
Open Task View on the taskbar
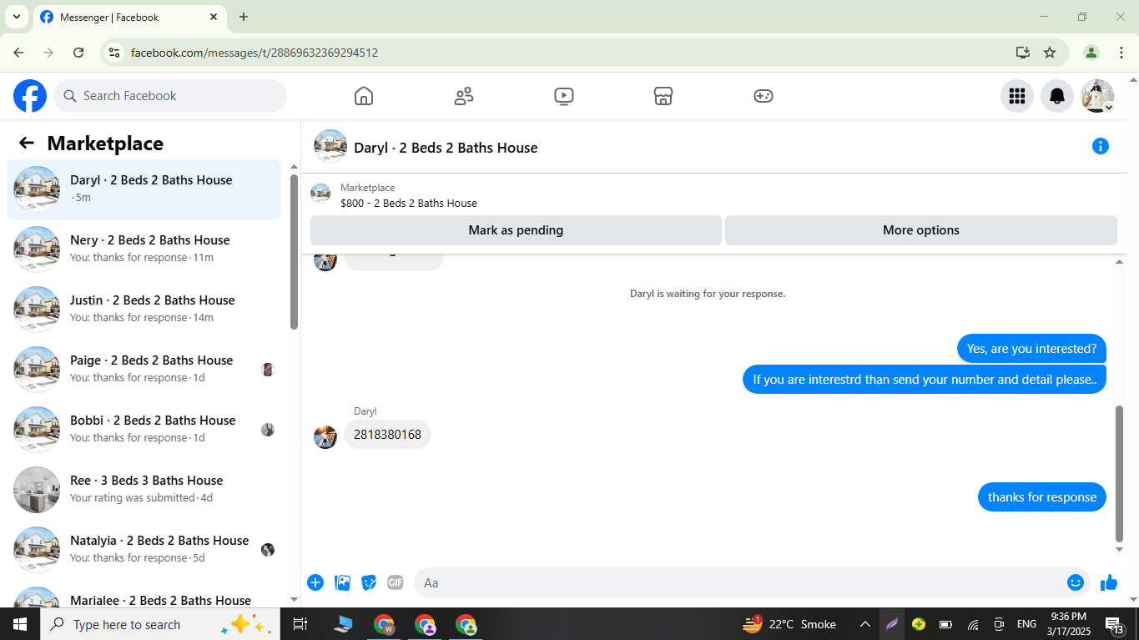(300, 624)
